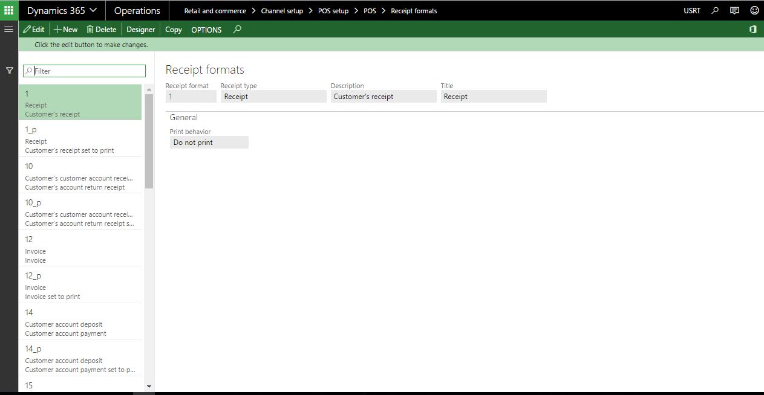Create a New receipt format
The width and height of the screenshot is (764, 395).
pyautogui.click(x=66, y=29)
